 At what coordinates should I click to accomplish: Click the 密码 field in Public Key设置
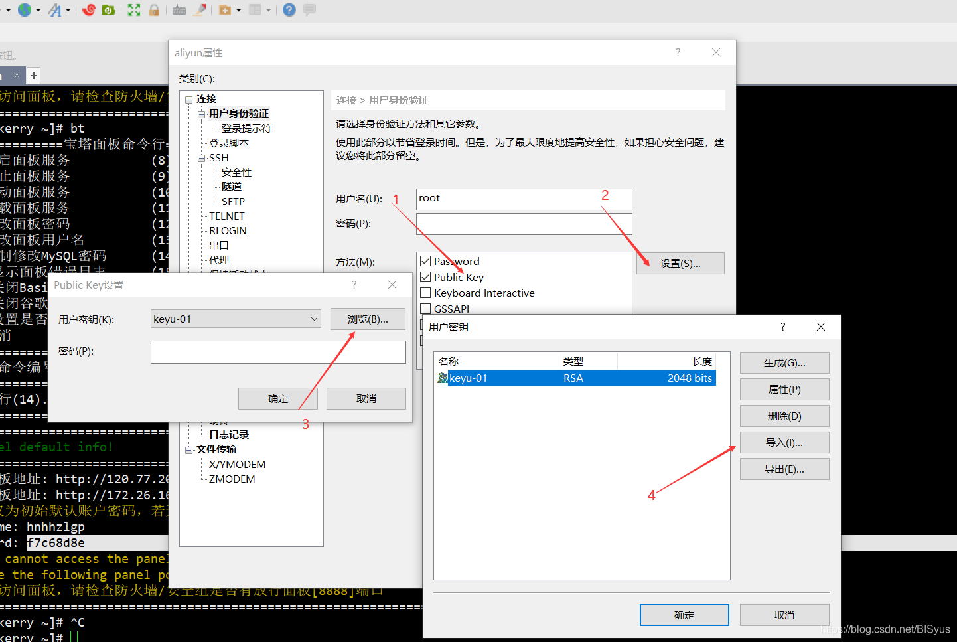(278, 352)
